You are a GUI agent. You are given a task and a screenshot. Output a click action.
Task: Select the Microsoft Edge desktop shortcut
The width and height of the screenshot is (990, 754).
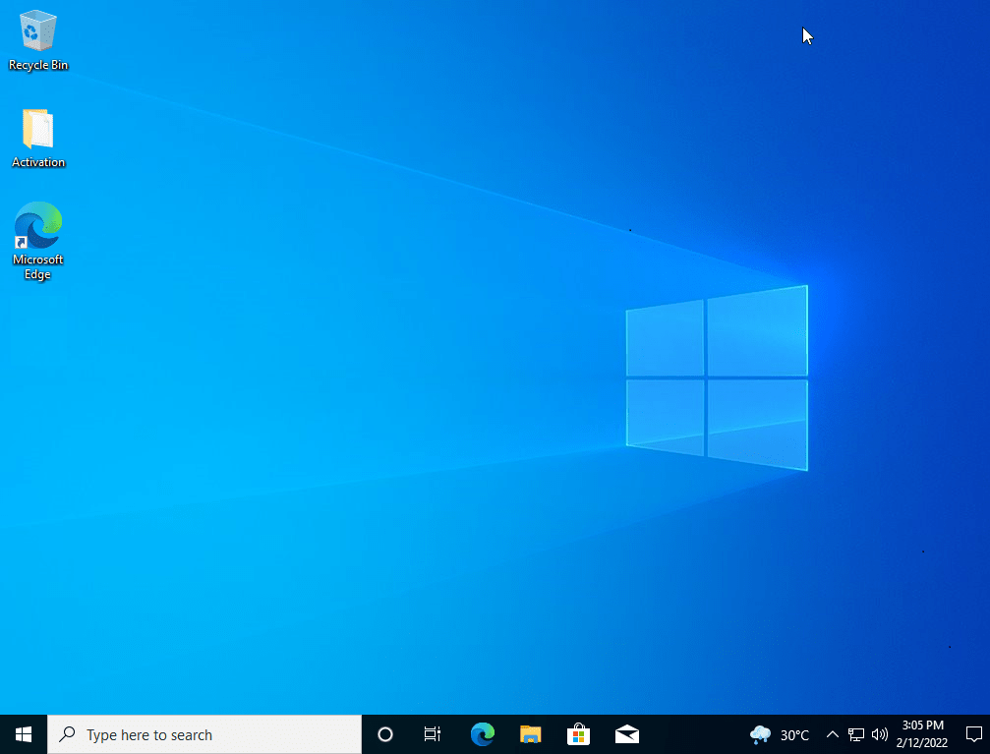coord(38,241)
